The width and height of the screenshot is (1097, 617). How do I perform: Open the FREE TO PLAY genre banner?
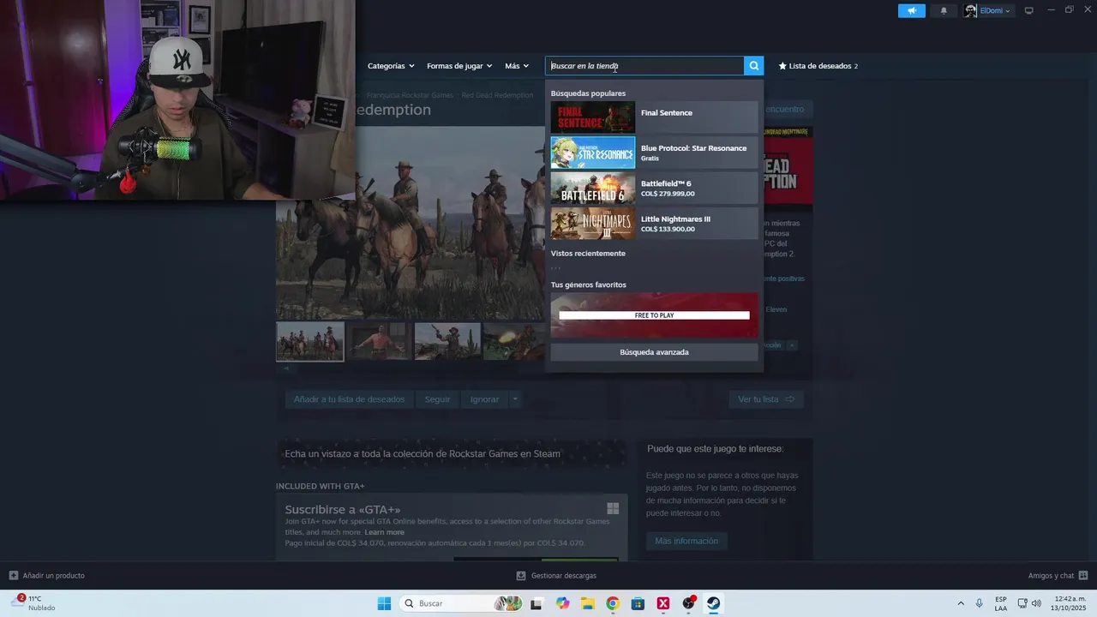(x=654, y=315)
